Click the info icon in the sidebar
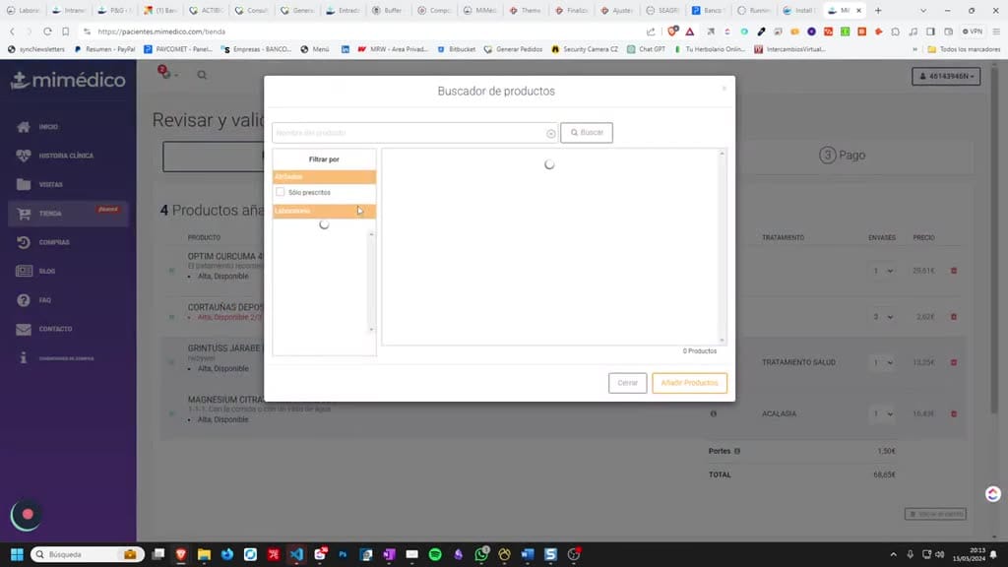The width and height of the screenshot is (1008, 567). 24,358
